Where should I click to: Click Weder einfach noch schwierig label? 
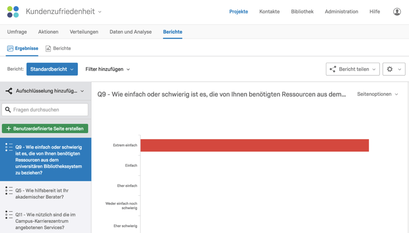[x=121, y=206]
